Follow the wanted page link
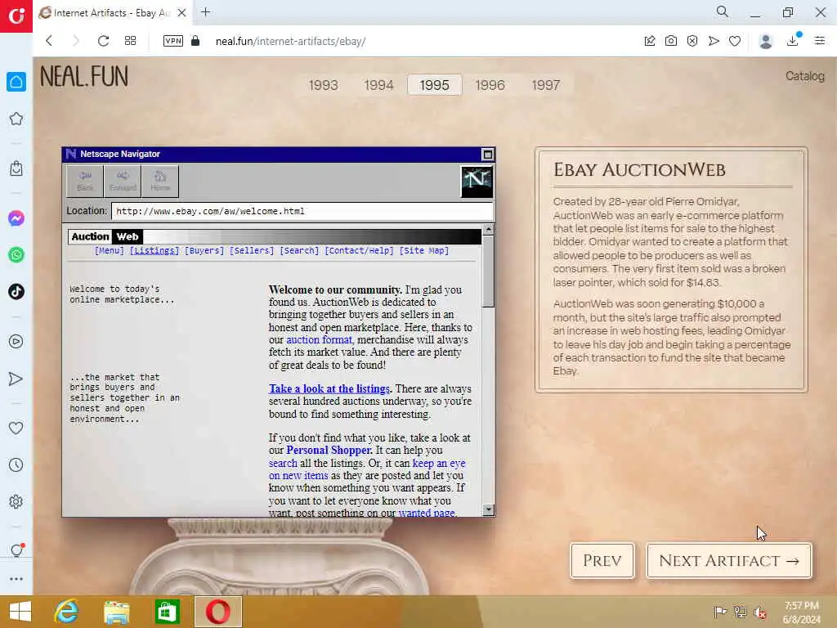Screen dimensions: 837x628 [427, 513]
